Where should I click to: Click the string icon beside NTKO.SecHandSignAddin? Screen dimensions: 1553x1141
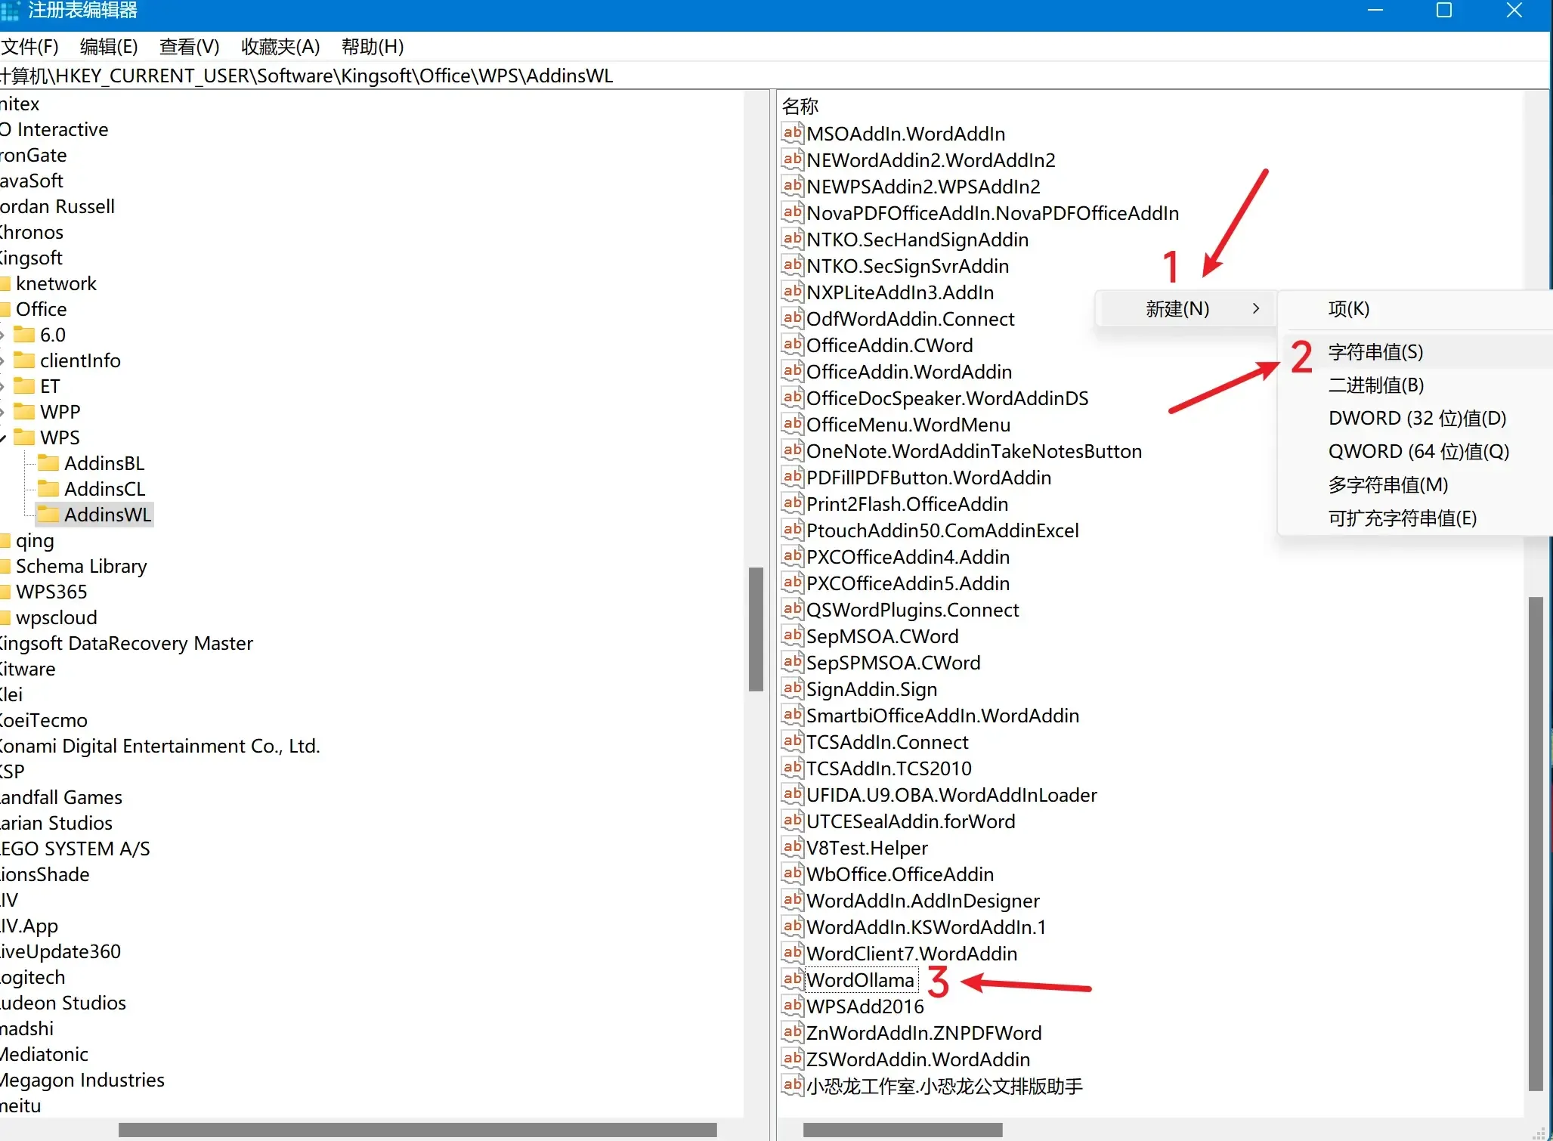(792, 239)
